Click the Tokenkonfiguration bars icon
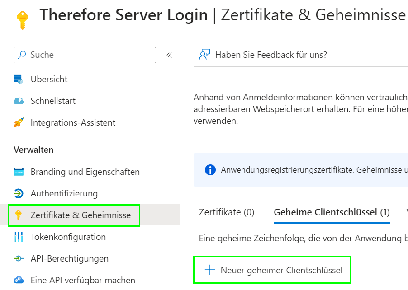 click(x=19, y=237)
